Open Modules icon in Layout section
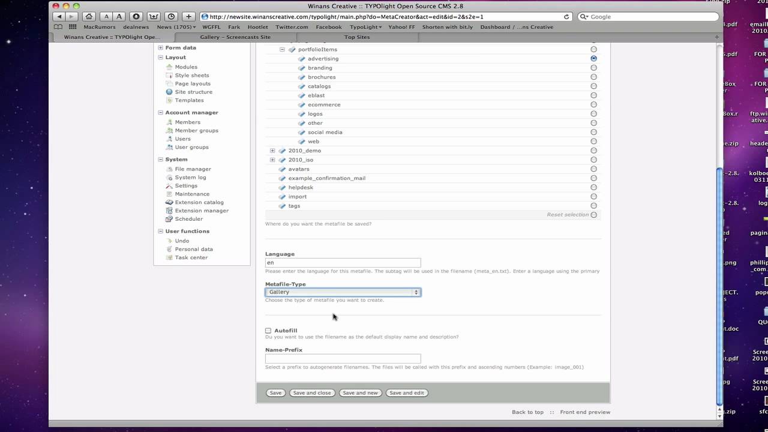 pos(169,67)
